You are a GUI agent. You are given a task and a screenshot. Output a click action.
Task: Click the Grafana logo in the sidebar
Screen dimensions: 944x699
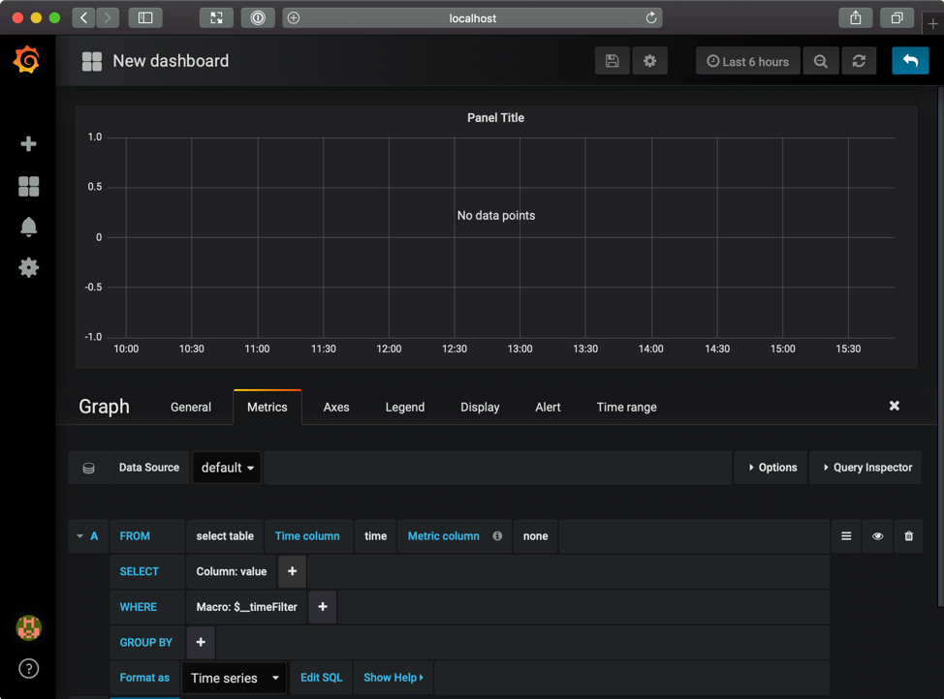point(27,60)
